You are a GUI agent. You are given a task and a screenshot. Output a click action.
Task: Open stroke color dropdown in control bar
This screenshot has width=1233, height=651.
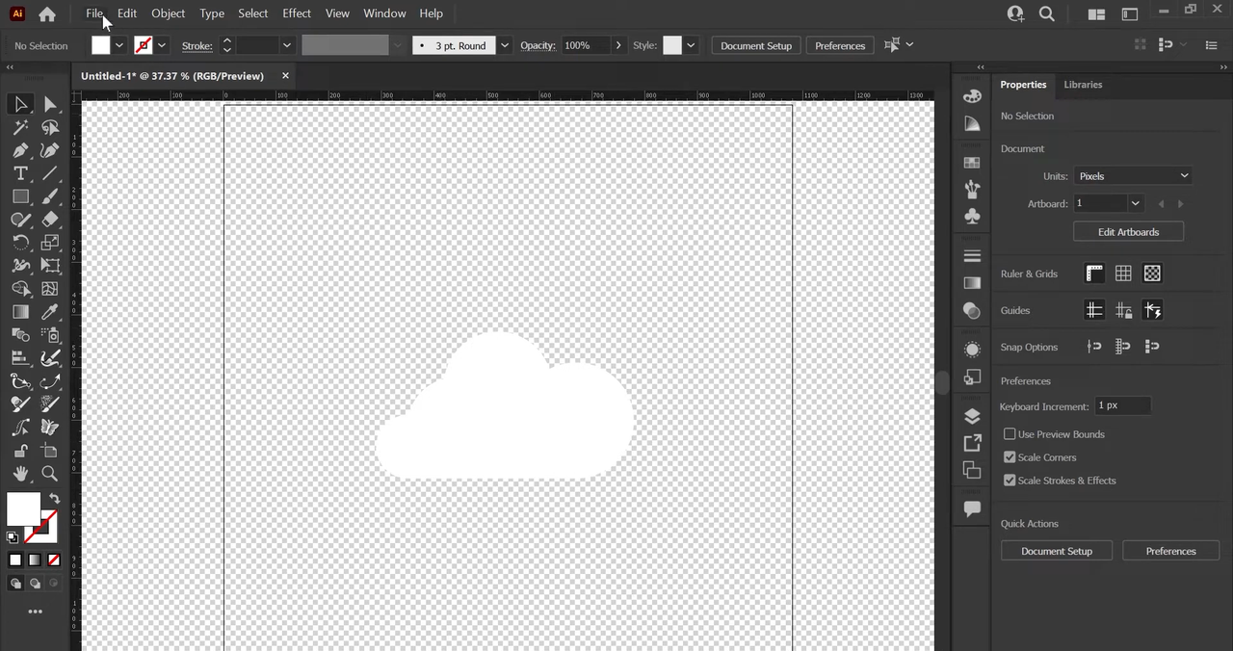click(161, 45)
